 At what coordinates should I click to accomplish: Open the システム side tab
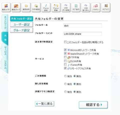5,64
